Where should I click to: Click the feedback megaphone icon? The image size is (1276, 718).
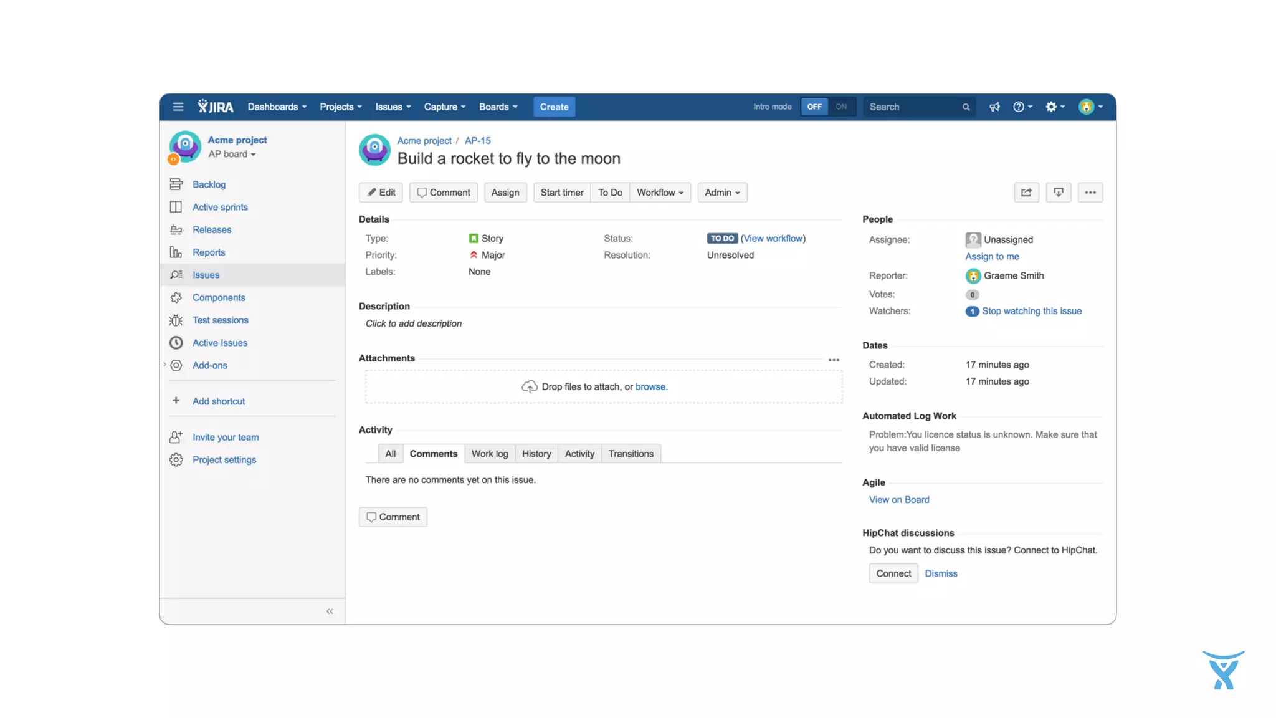click(x=994, y=107)
